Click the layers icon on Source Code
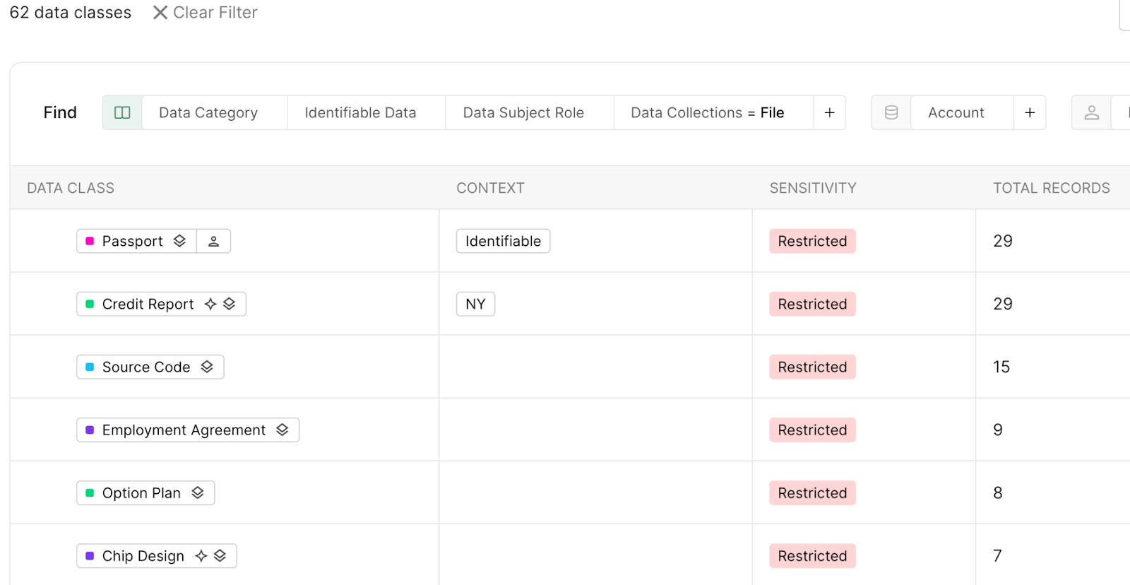Screen dimensions: 1130x585 click(207, 367)
